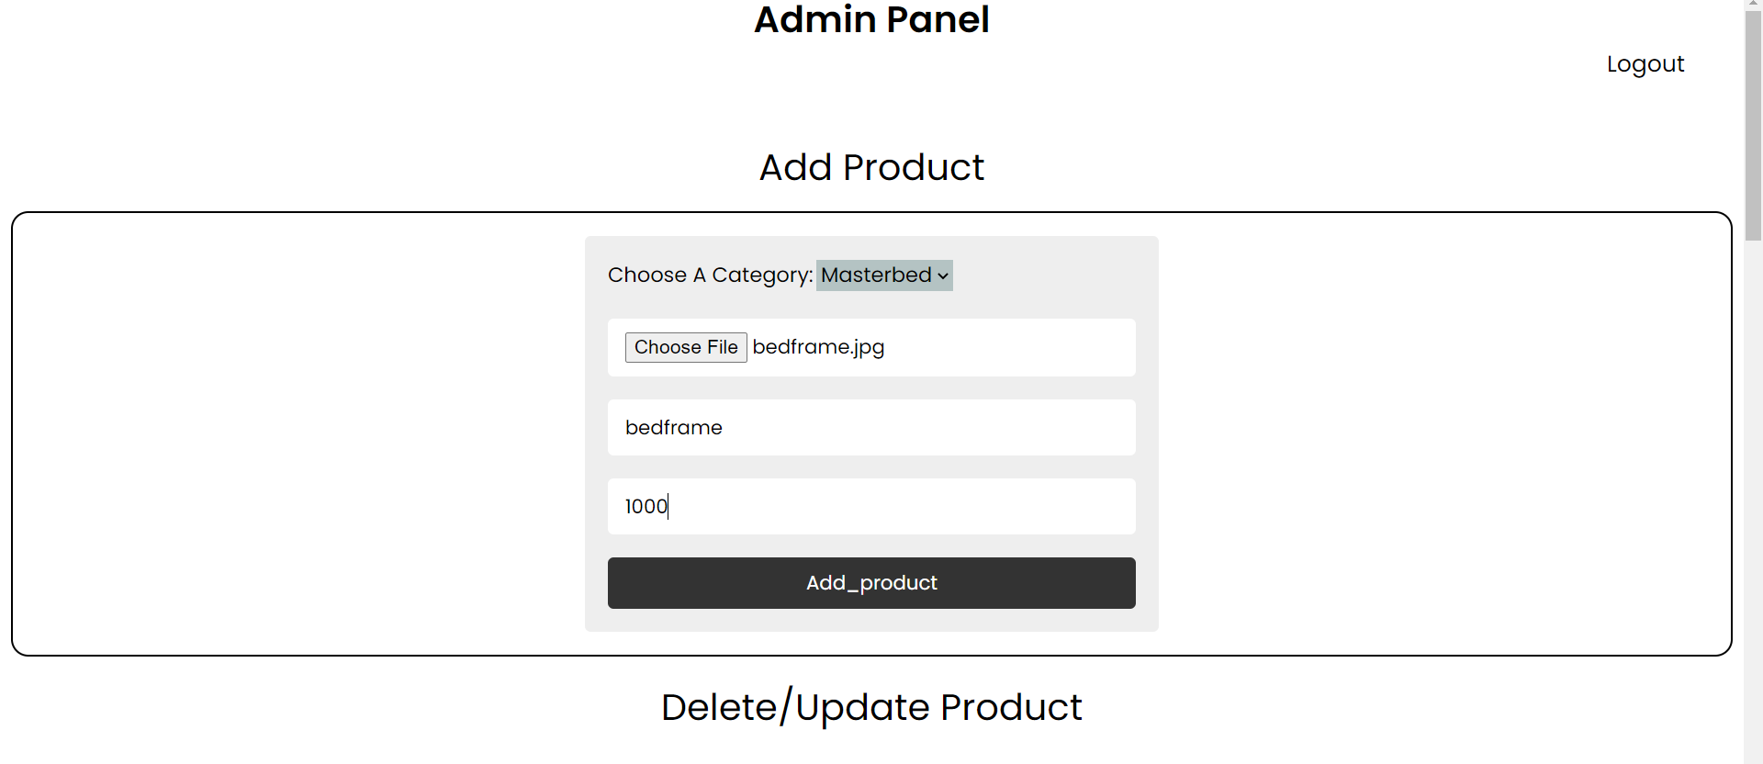Click the Admin Panel page title
Screen dimensions: 1763x764
[x=871, y=19]
